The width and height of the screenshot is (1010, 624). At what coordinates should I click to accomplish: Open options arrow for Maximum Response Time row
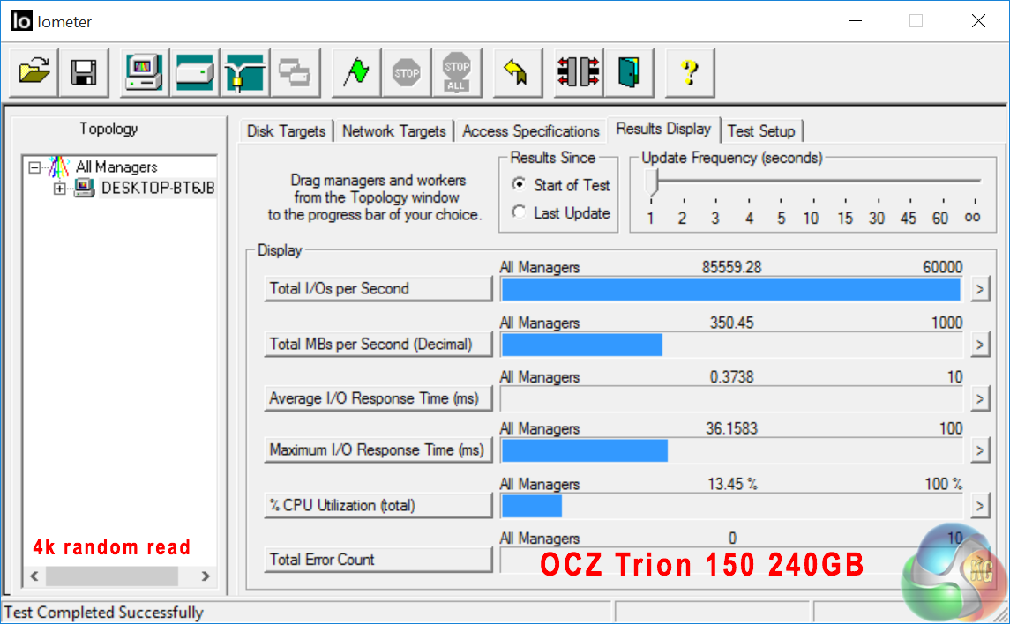click(980, 450)
